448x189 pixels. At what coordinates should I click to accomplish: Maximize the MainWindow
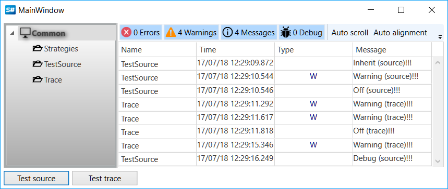[x=401, y=10]
